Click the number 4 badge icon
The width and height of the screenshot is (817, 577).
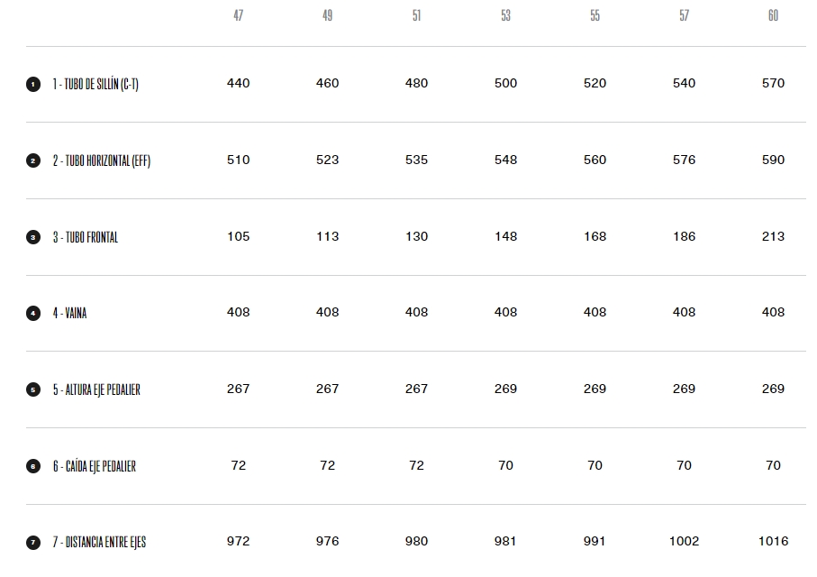pyautogui.click(x=33, y=314)
